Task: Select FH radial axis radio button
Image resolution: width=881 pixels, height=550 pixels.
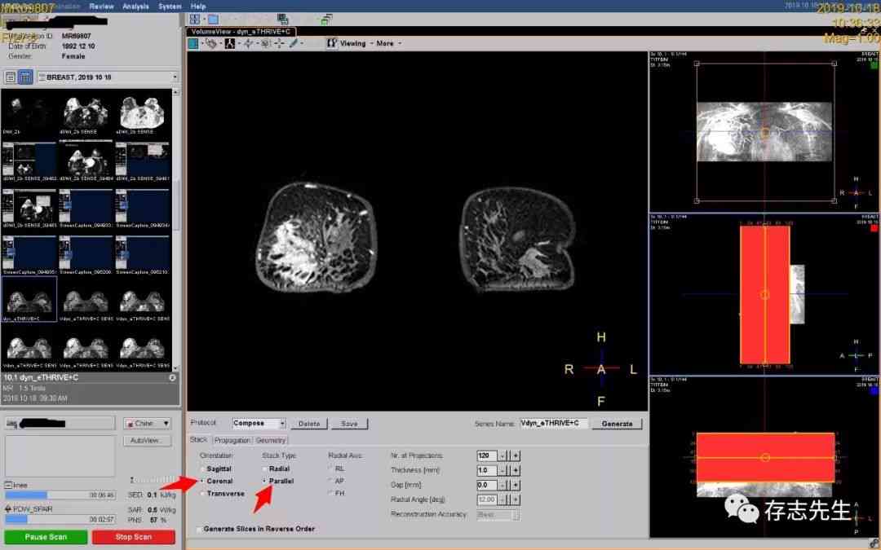Action: point(330,493)
